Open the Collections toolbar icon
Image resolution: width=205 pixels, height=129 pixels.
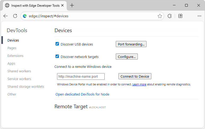pos(180,16)
